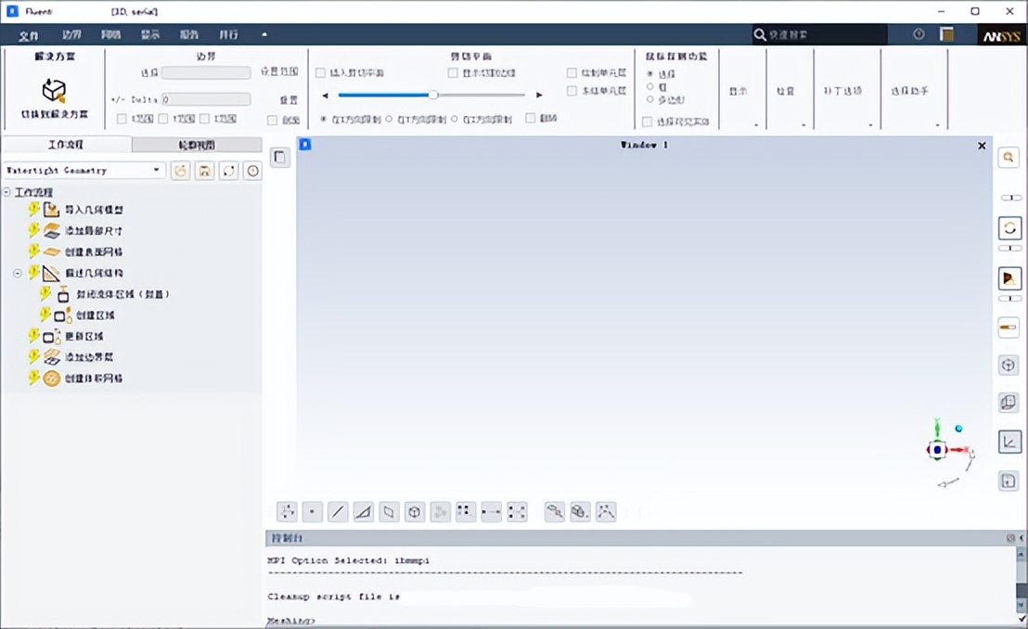This screenshot has width=1028, height=629.
Task: Click the box/cube display icon in viewport toolbar
Action: pos(414,511)
